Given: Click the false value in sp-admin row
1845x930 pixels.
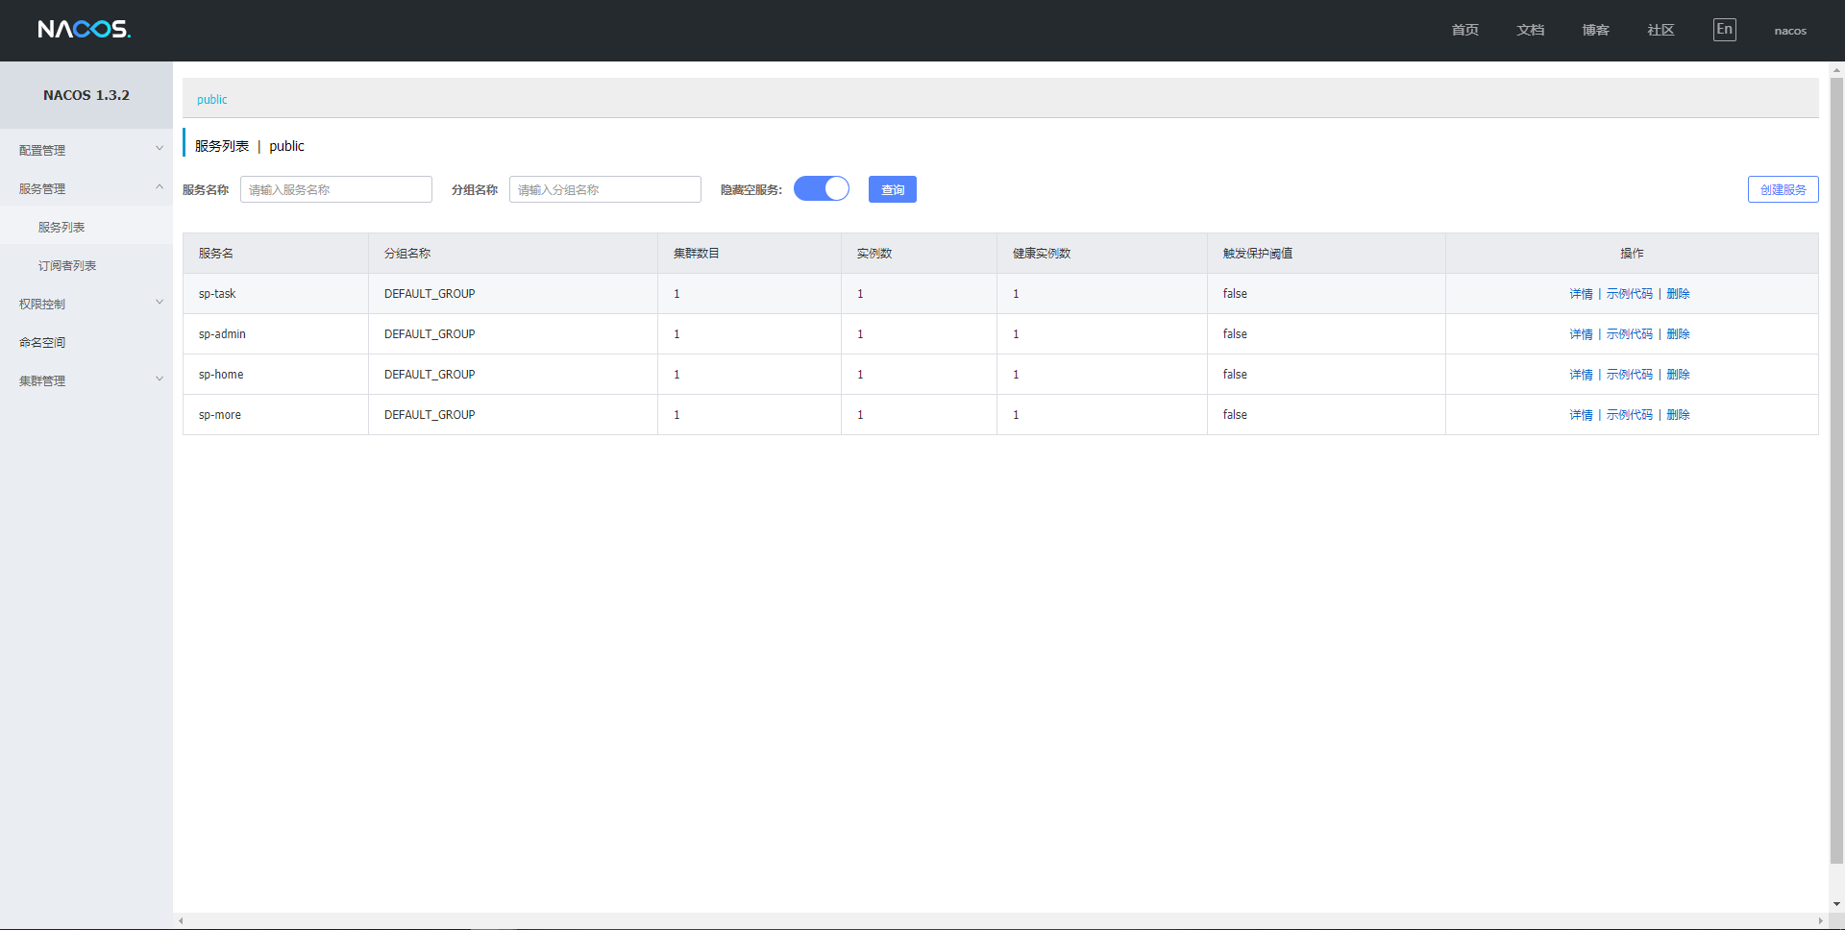Looking at the screenshot, I should 1235,334.
